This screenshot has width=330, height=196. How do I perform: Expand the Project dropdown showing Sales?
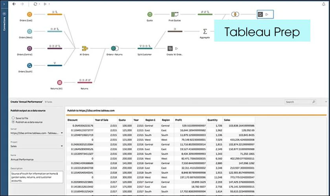point(37,146)
